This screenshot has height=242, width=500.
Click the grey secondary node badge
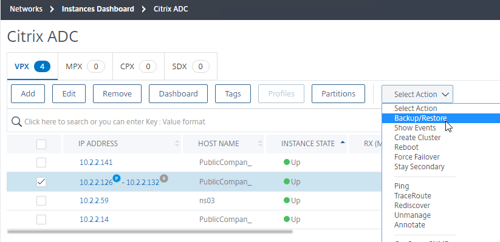(x=164, y=178)
